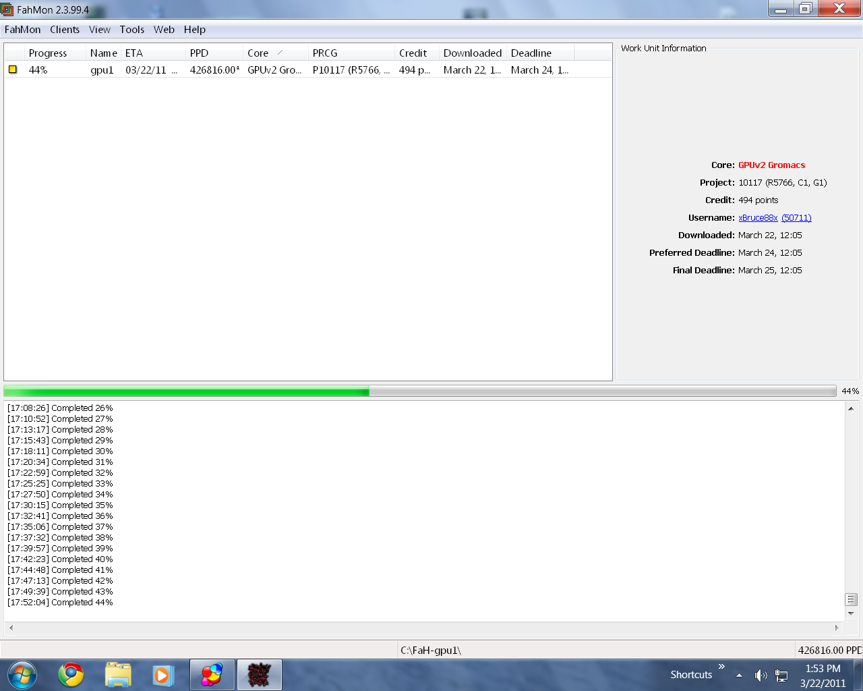Launch Google Chrome from the taskbar

click(x=71, y=675)
